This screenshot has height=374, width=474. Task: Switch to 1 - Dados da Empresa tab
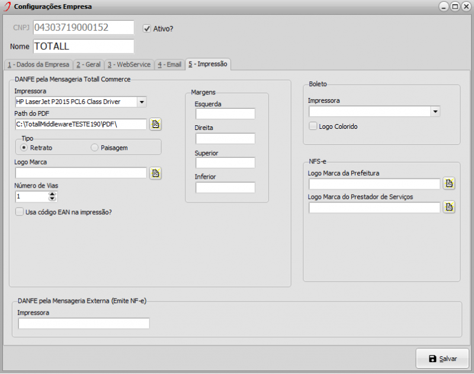(x=38, y=64)
